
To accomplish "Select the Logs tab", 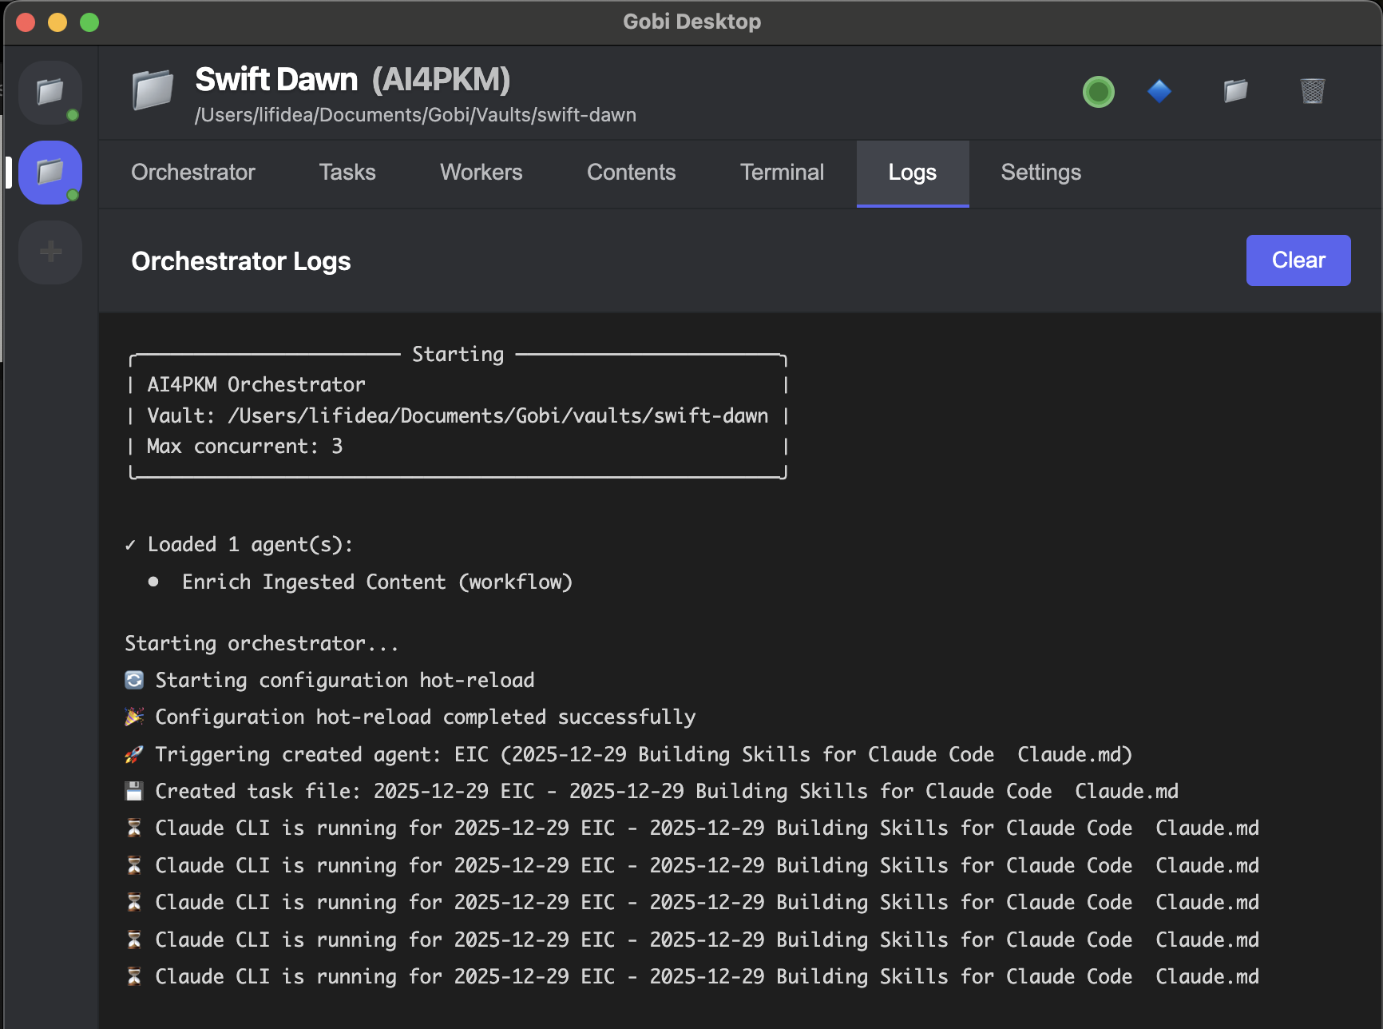I will pos(912,173).
